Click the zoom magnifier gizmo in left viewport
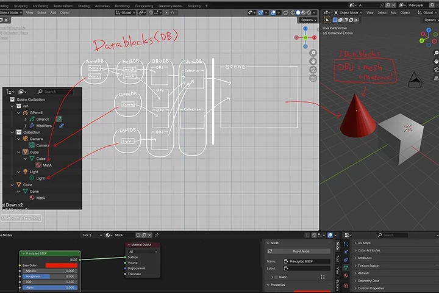 coord(313,52)
